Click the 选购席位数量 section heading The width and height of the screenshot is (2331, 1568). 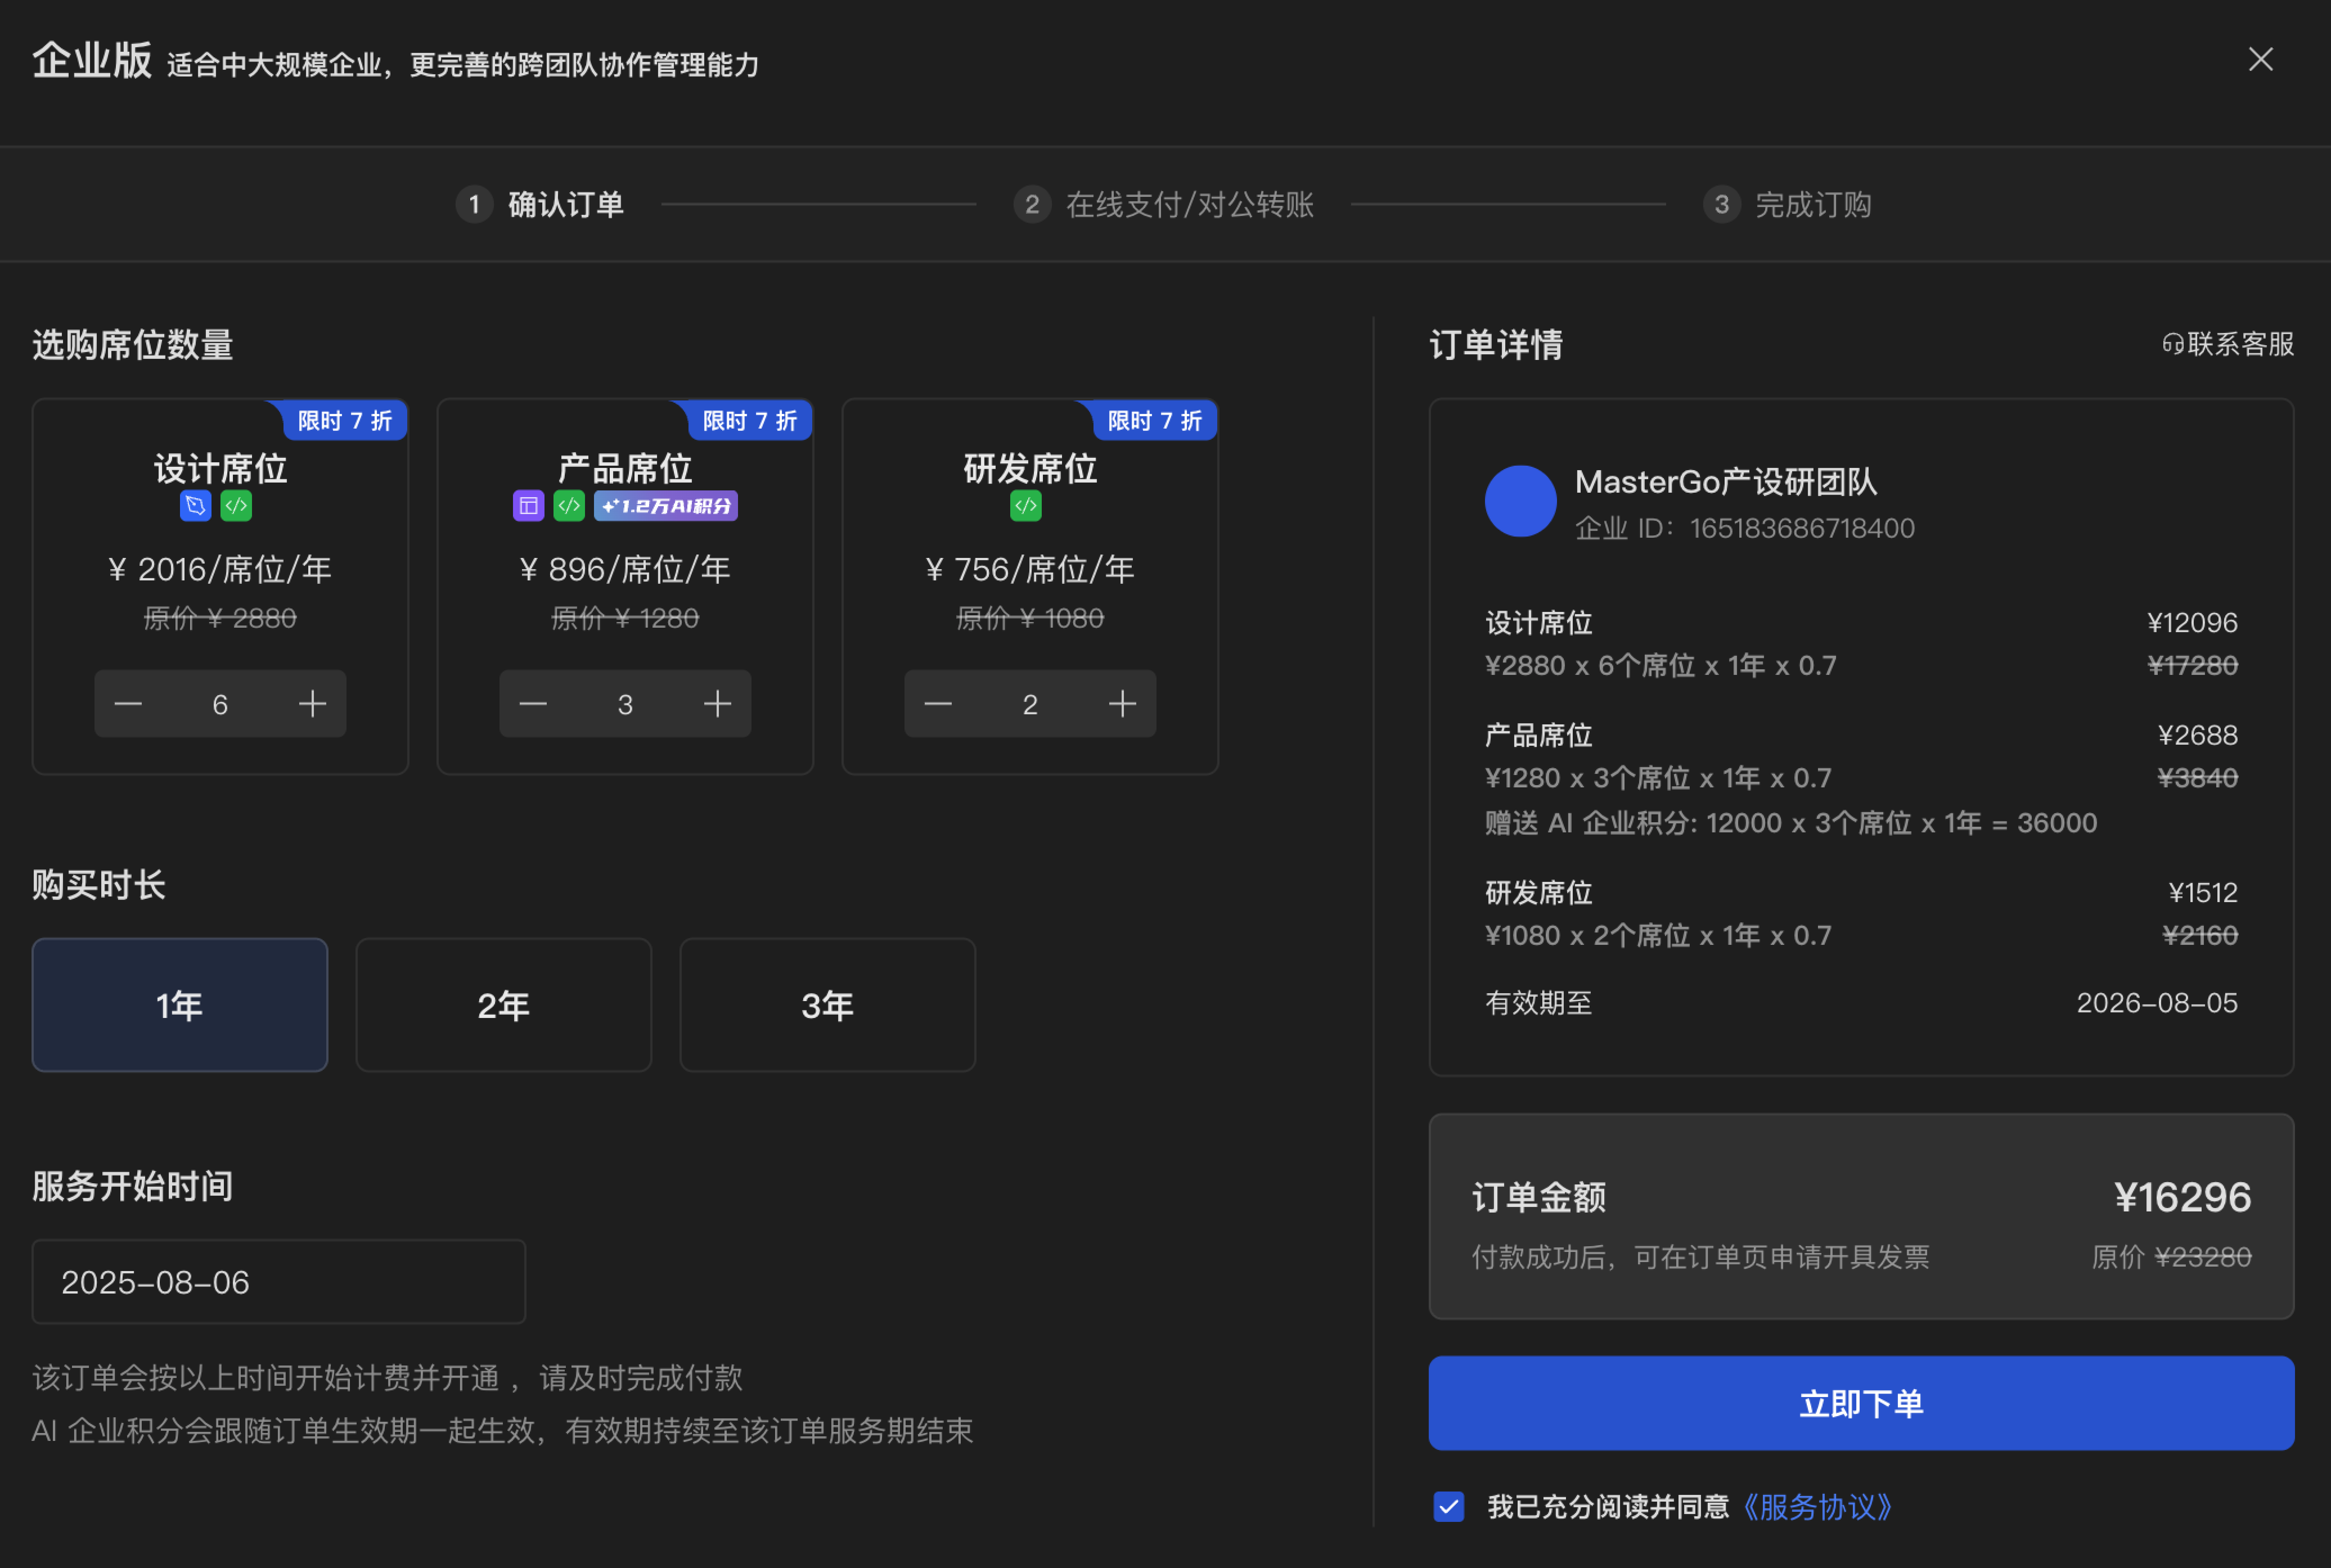[x=133, y=345]
